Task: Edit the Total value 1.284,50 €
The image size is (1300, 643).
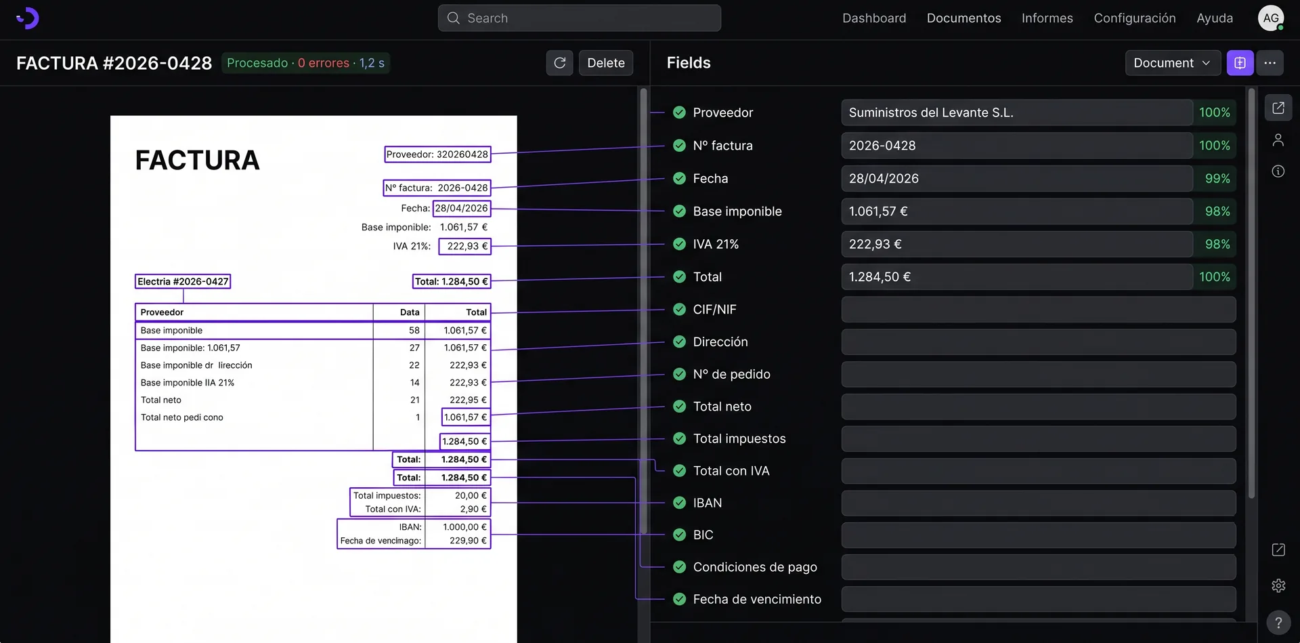Action: point(1017,276)
